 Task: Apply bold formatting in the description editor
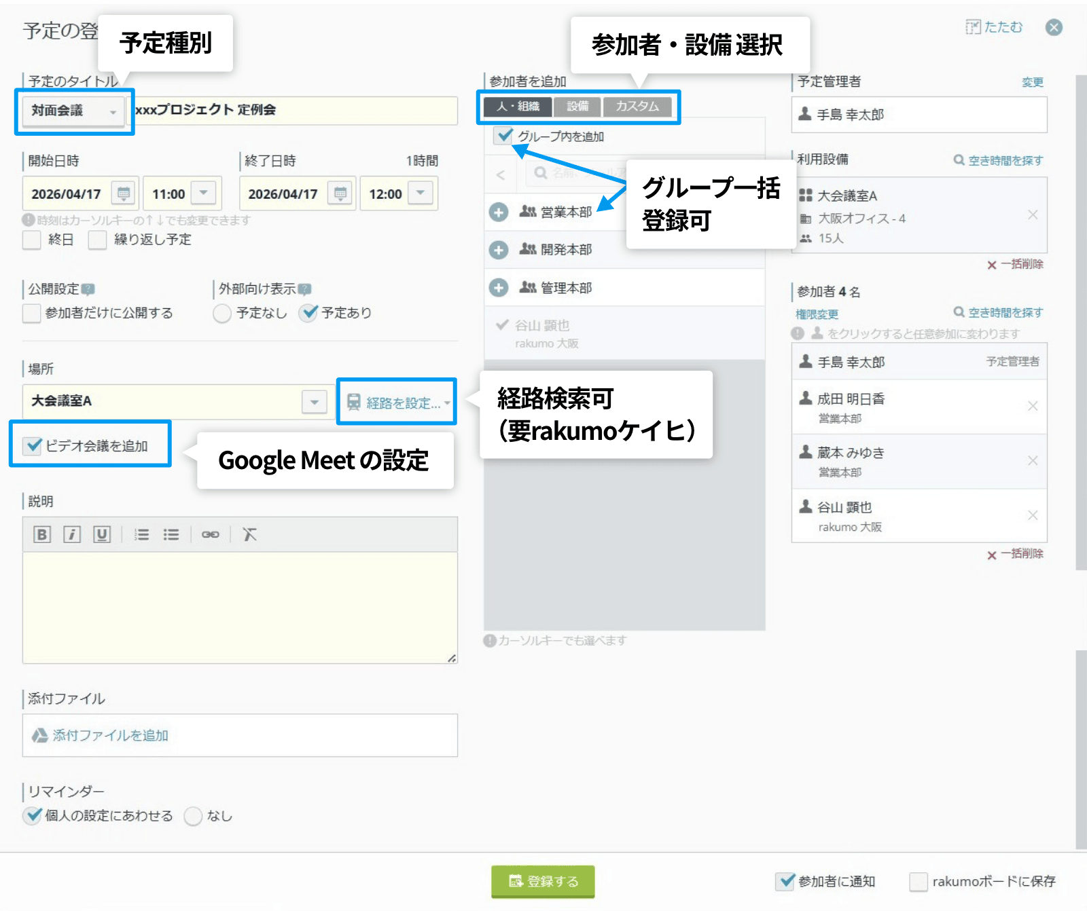tap(43, 534)
